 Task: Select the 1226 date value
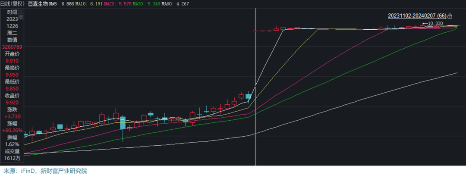point(12,26)
